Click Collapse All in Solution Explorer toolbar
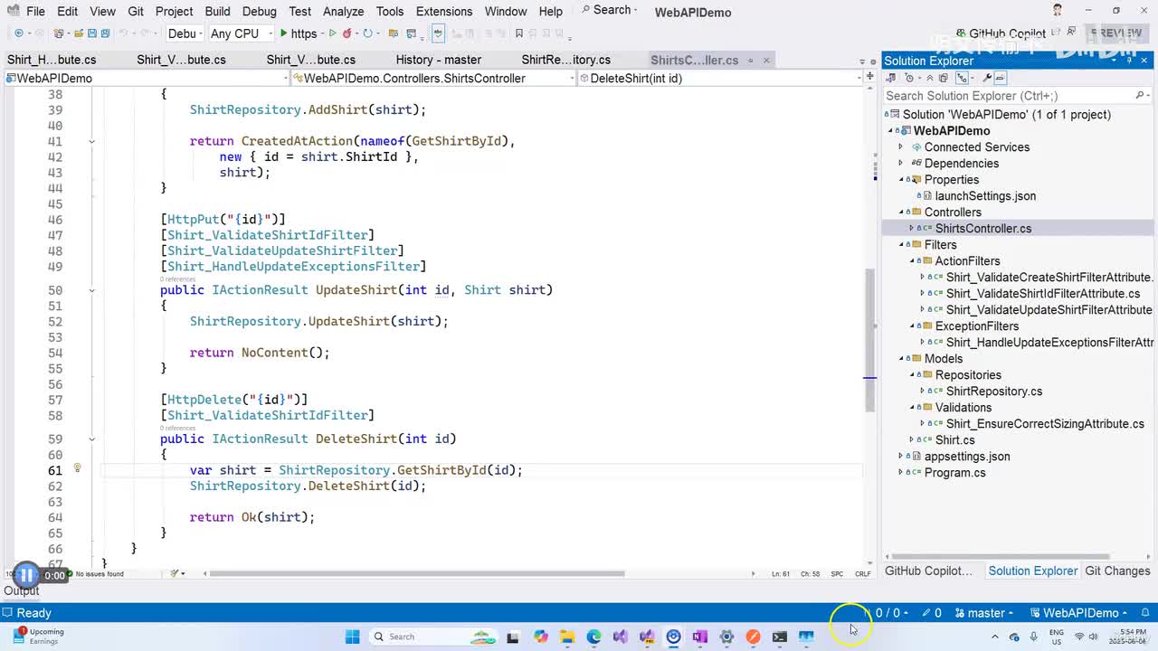This screenshot has width=1158, height=651. [x=929, y=79]
